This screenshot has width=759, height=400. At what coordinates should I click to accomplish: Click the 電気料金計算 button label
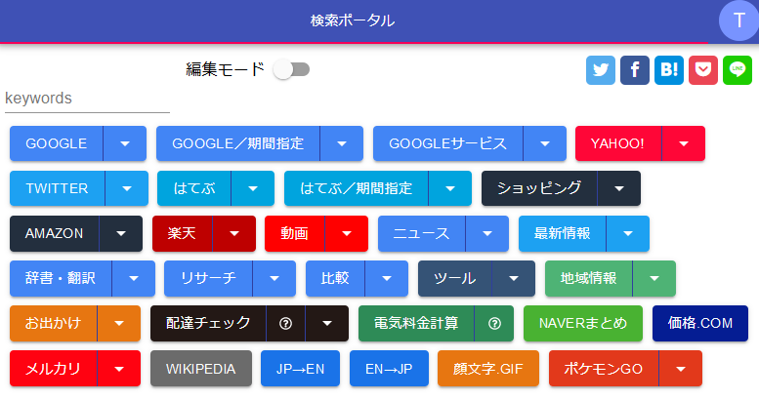[x=416, y=324]
